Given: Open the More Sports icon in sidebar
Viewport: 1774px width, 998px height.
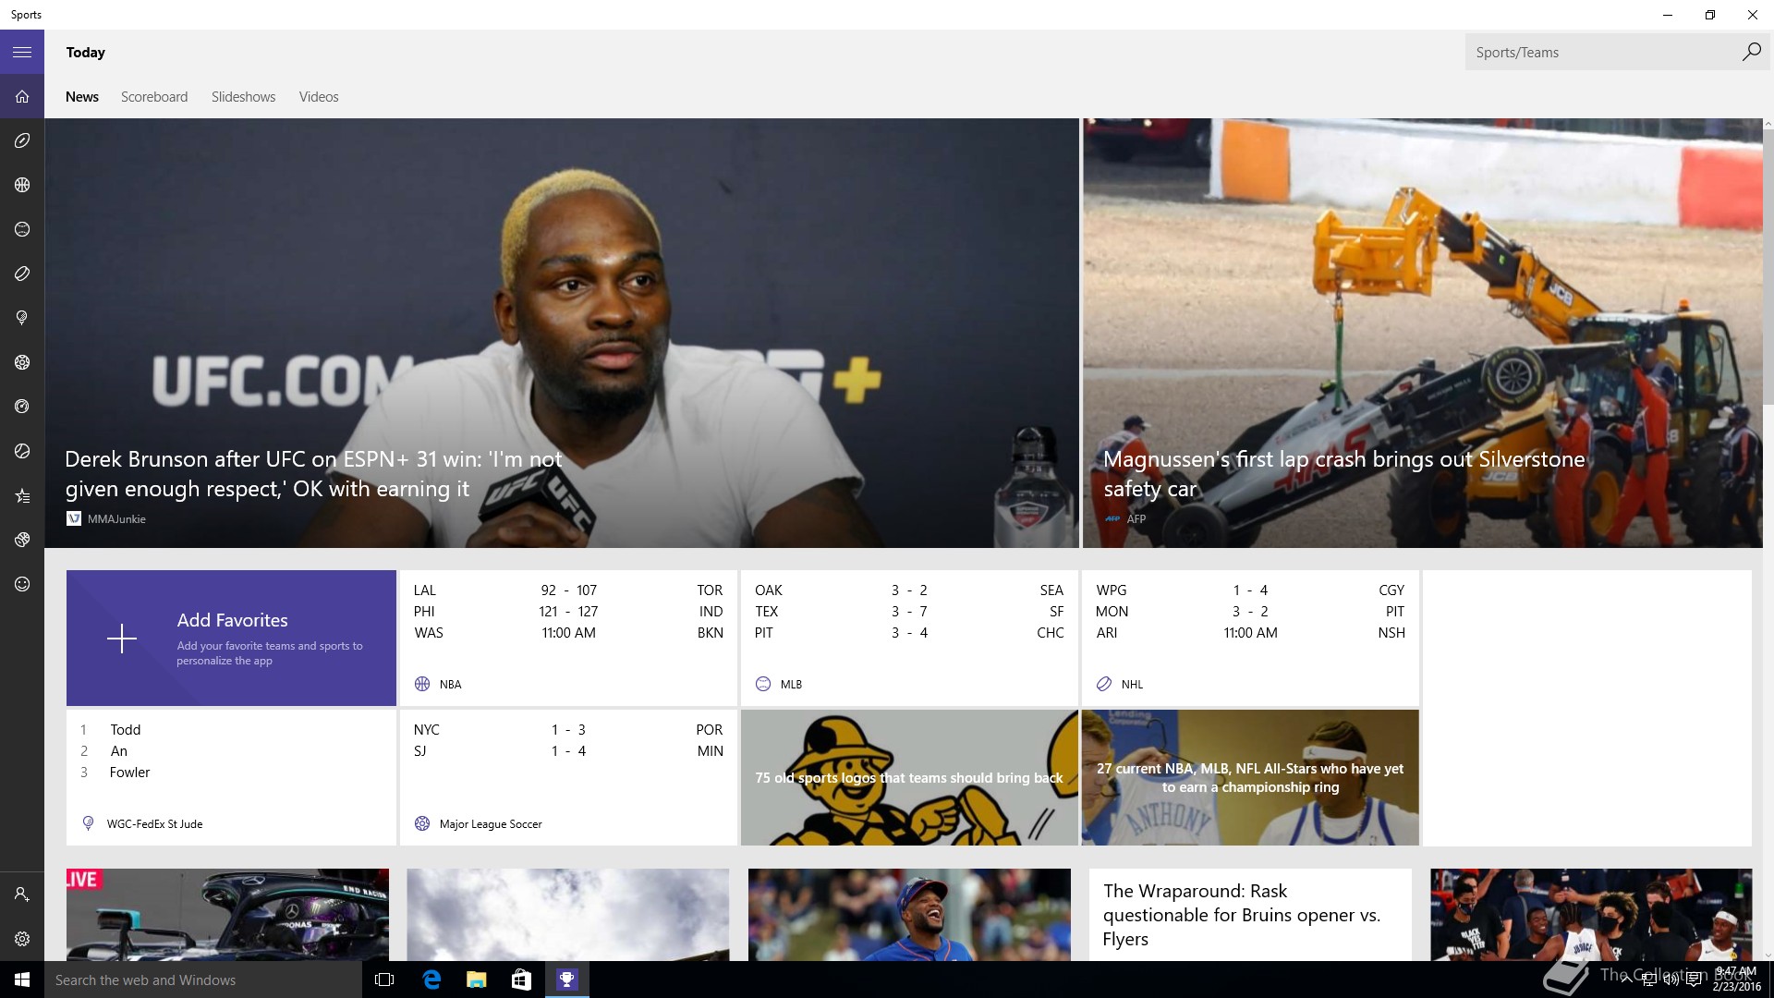Looking at the screenshot, I should [x=22, y=540].
